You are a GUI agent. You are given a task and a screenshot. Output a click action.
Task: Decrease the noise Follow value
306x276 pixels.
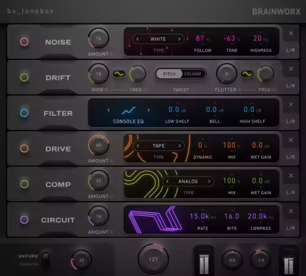[x=203, y=44]
